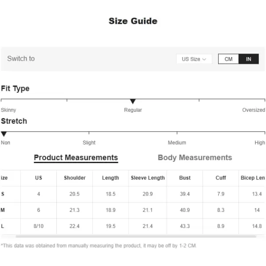Image resolution: width=266 pixels, height=266 pixels.
Task: Switch units to CM
Action: coord(228,59)
